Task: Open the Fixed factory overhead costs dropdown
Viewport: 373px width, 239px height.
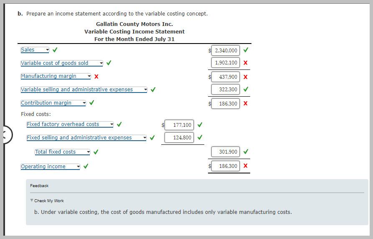Action: (x=70, y=124)
